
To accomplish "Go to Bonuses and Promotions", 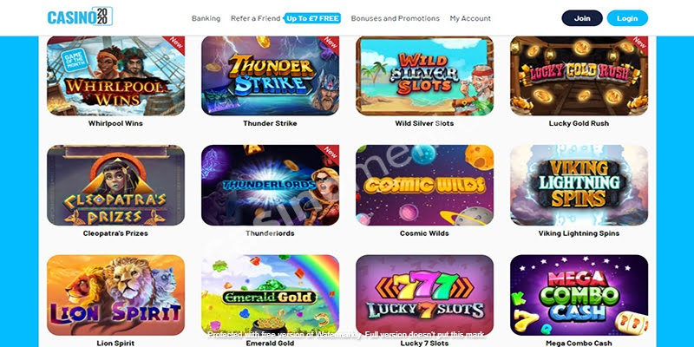I will 396,18.
